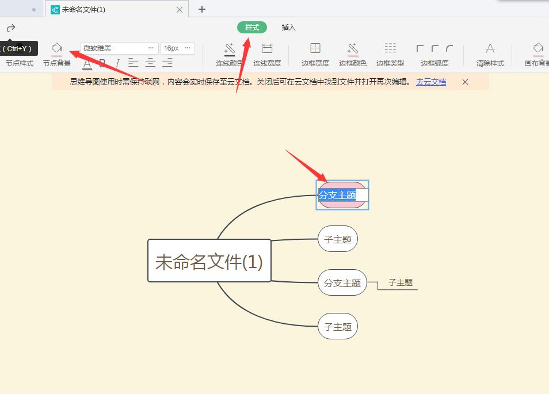Toggle italic formatting for node text
Viewport: 549px width, 394px height.
(x=117, y=63)
